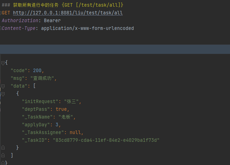Click the application/x-www-form-urlencoded value

click(x=87, y=28)
